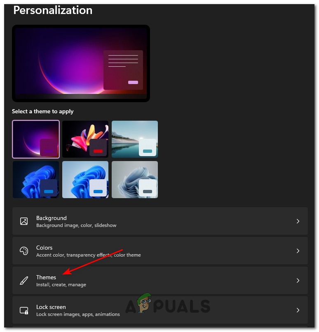Select the purple glow theme thumbnail
This screenshot has width=319, height=332.
tap(36, 139)
